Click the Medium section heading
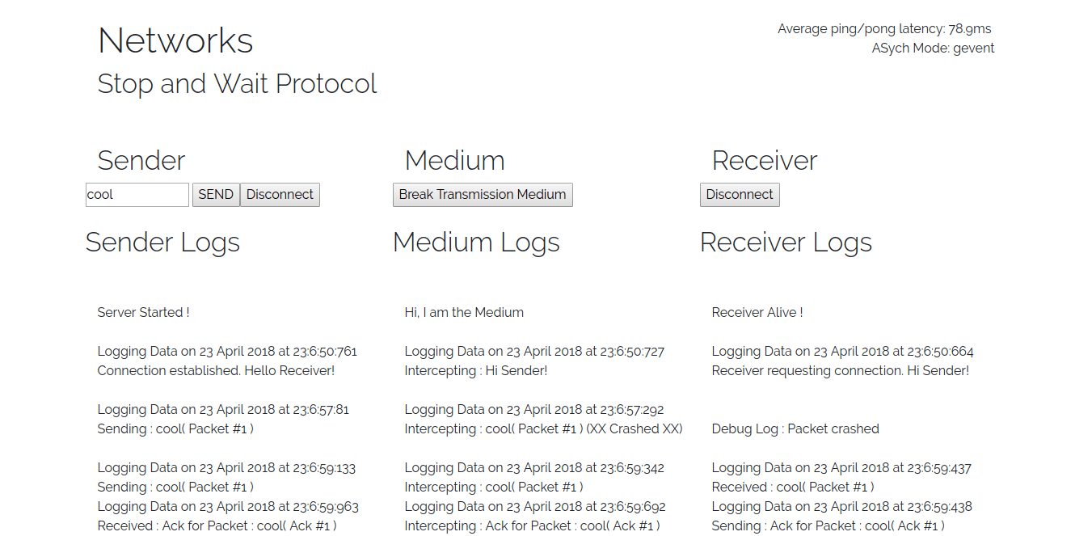 pyautogui.click(x=454, y=160)
